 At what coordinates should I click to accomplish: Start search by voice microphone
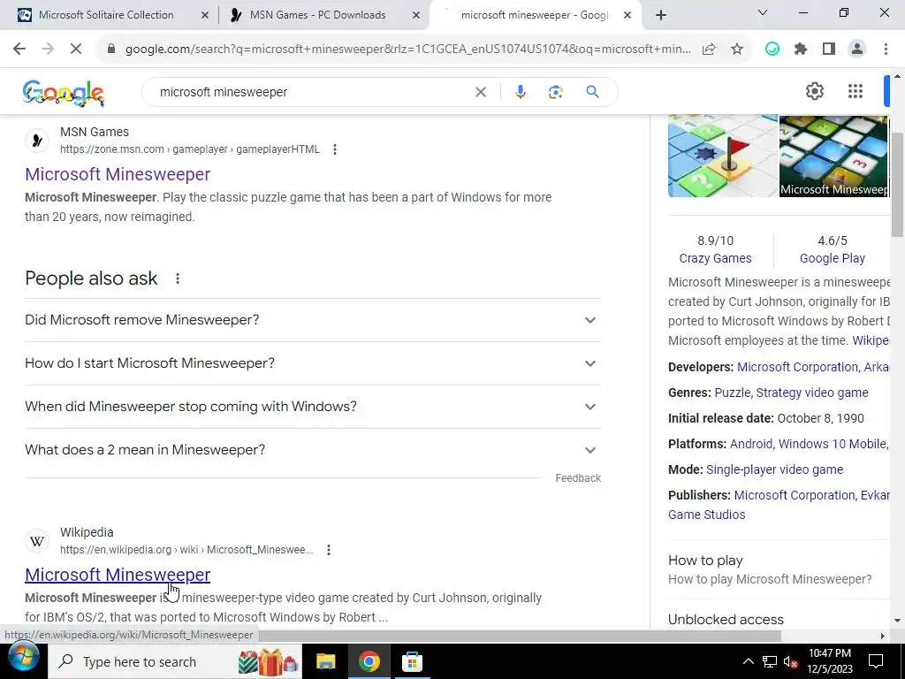[520, 92]
